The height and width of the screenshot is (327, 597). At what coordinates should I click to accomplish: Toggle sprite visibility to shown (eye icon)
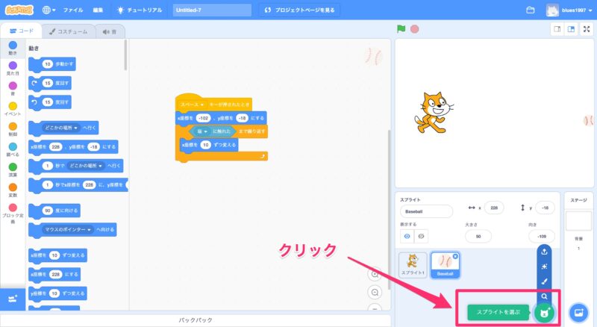coord(408,236)
